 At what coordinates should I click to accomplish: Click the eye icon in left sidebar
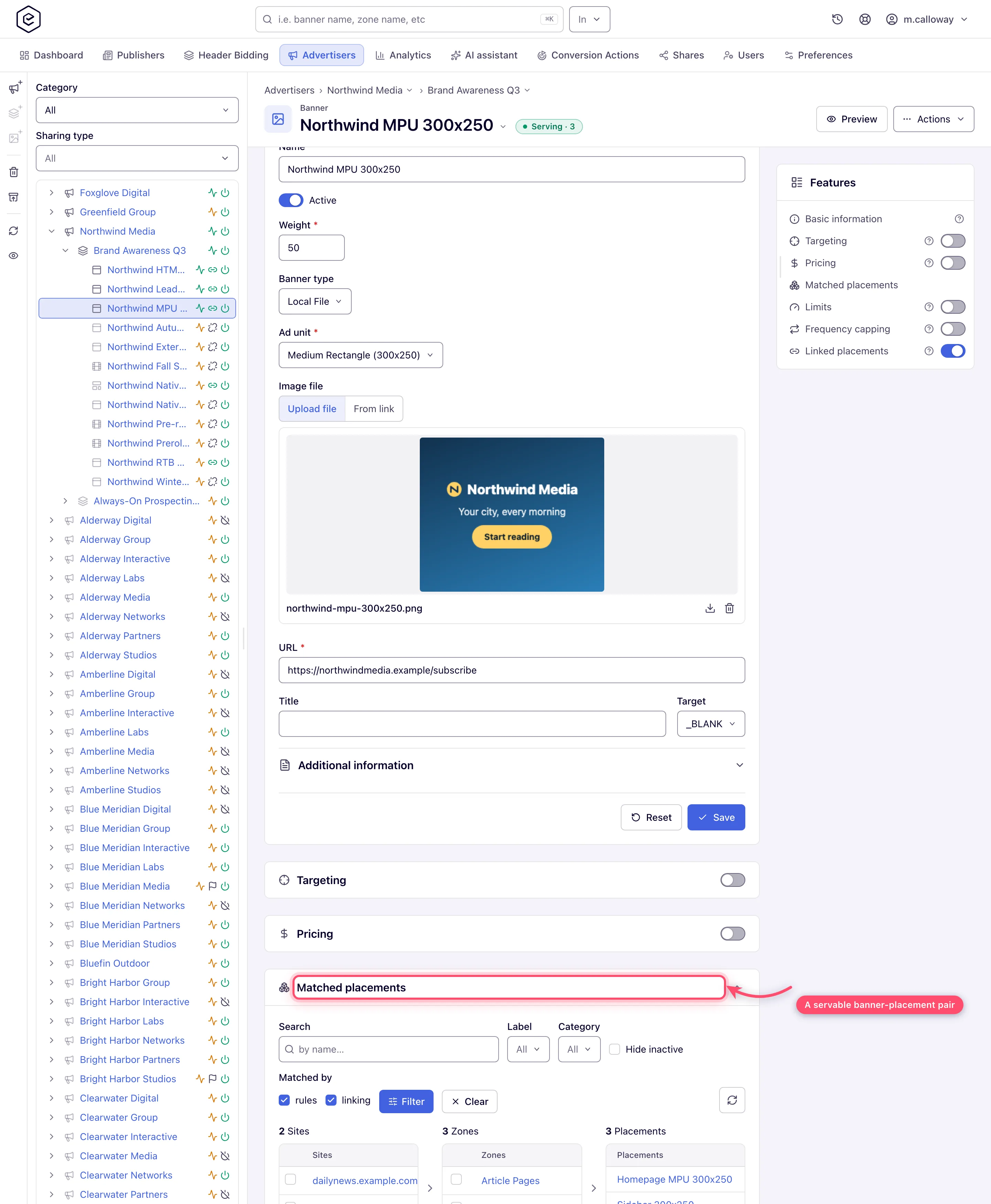(14, 256)
